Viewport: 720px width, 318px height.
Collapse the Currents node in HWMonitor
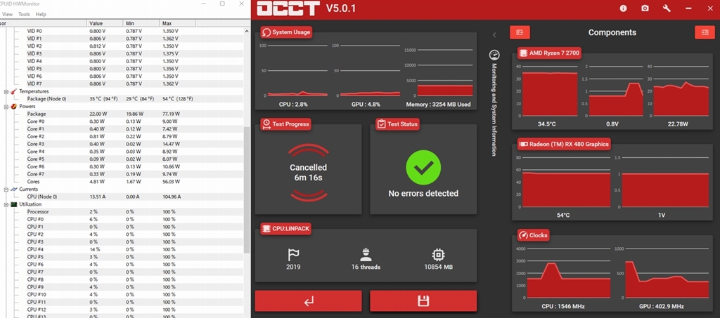click(x=6, y=190)
